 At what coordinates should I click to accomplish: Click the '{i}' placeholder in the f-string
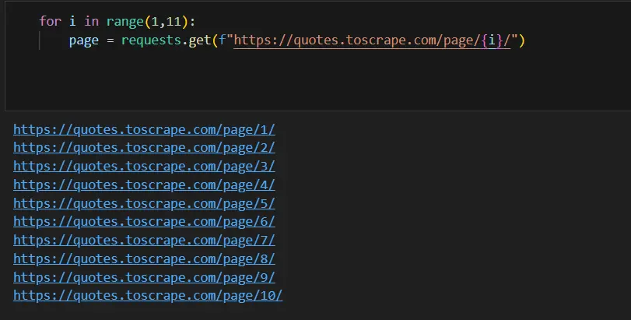pyautogui.click(x=492, y=40)
